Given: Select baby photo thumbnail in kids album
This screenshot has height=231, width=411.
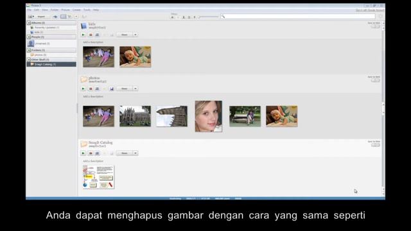Looking at the screenshot, I should pyautogui.click(x=136, y=57).
